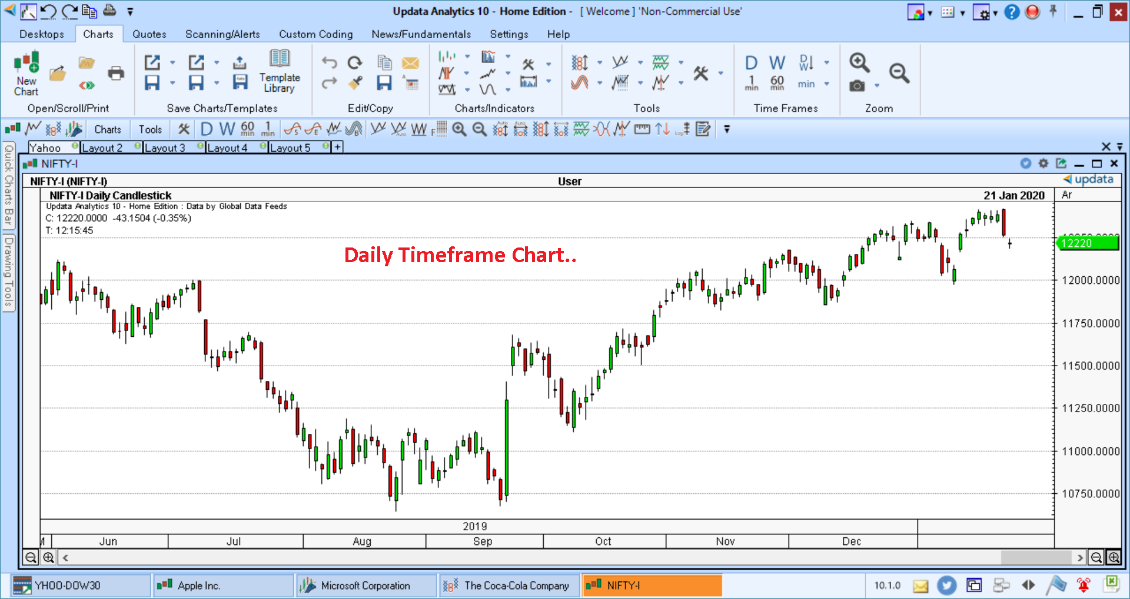Click the undo arrow in Edit/Copy
Screen dimensions: 1130x599
point(329,62)
